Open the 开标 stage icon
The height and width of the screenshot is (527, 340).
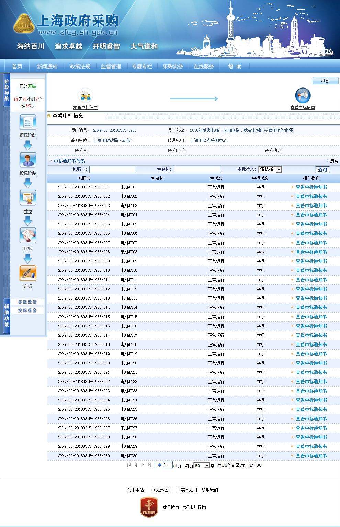28,198
